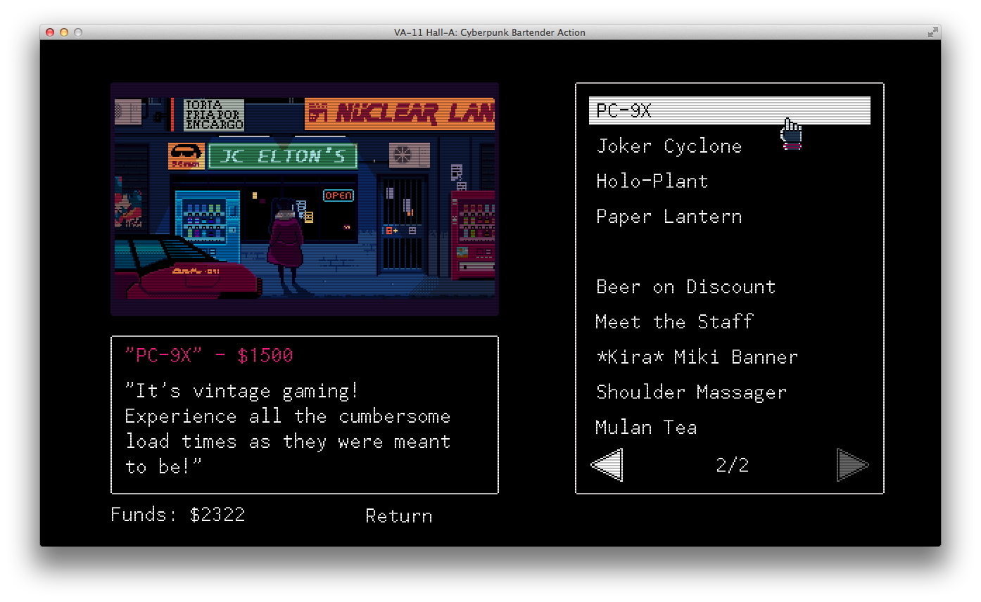Click the VA-11 Hall-A window title
Viewport: 981px width, 602px height.
pos(490,32)
